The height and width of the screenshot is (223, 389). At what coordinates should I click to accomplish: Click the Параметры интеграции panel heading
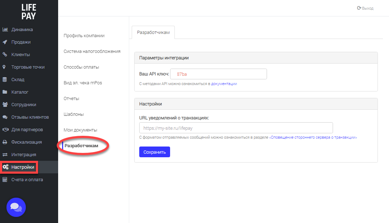coord(164,58)
